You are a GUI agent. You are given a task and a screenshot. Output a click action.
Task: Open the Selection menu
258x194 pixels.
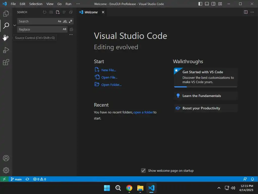[36, 4]
